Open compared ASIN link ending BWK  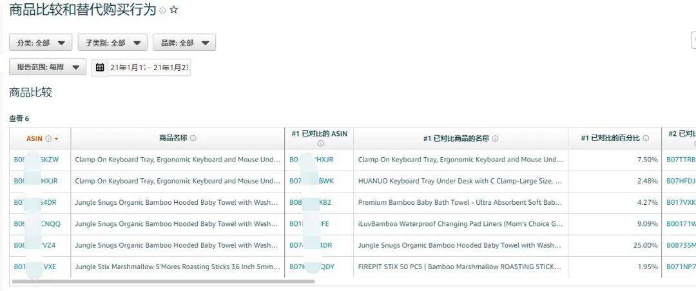[x=312, y=181]
